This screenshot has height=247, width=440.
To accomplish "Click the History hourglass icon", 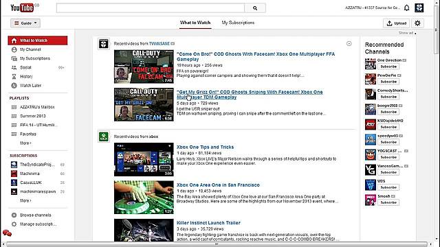I will (x=14, y=76).
